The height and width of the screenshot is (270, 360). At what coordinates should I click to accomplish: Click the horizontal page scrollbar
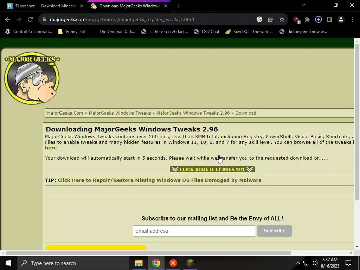tap(148, 253)
